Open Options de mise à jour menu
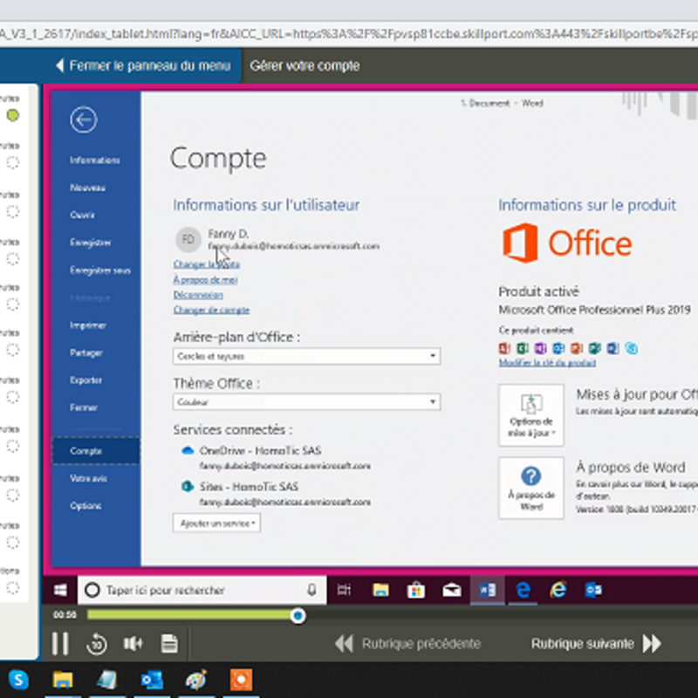 [531, 415]
